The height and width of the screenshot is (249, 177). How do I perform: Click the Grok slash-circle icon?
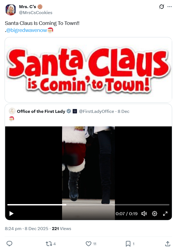click(162, 7)
